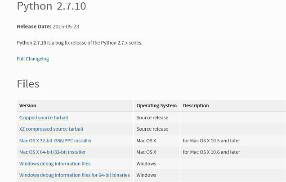Click Source release cell in Gzipped tarball row
The width and height of the screenshot is (286, 182).
click(x=152, y=118)
